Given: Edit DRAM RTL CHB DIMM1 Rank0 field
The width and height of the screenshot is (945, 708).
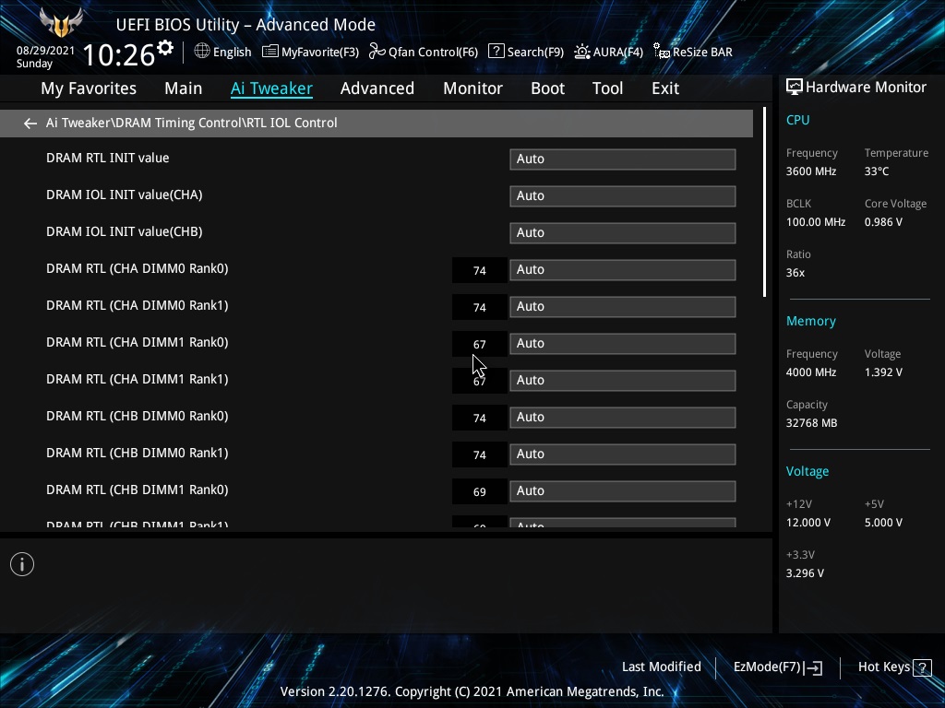Looking at the screenshot, I should [623, 491].
